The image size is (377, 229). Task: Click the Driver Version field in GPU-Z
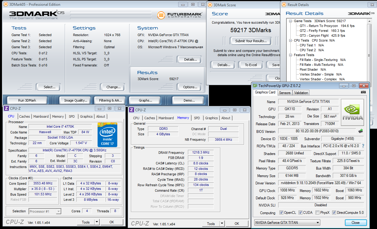click(321, 183)
